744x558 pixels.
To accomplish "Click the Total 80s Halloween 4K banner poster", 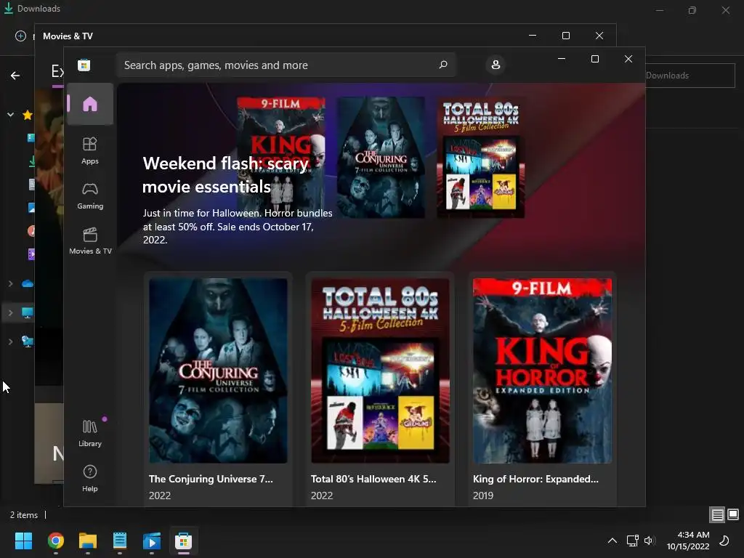I will (481, 157).
